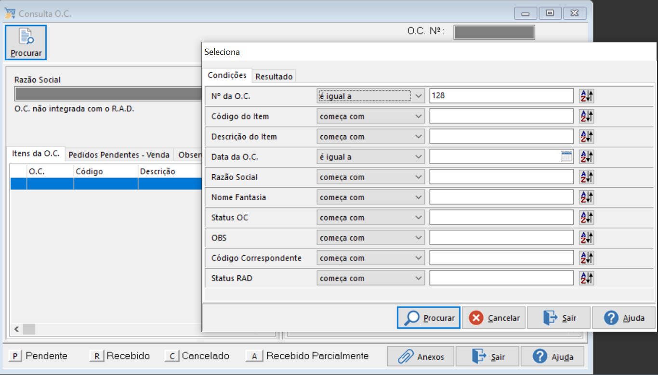Viewport: 658px width, 375px height.
Task: Click left arrow of items grid scrollbar
Action: [16, 329]
